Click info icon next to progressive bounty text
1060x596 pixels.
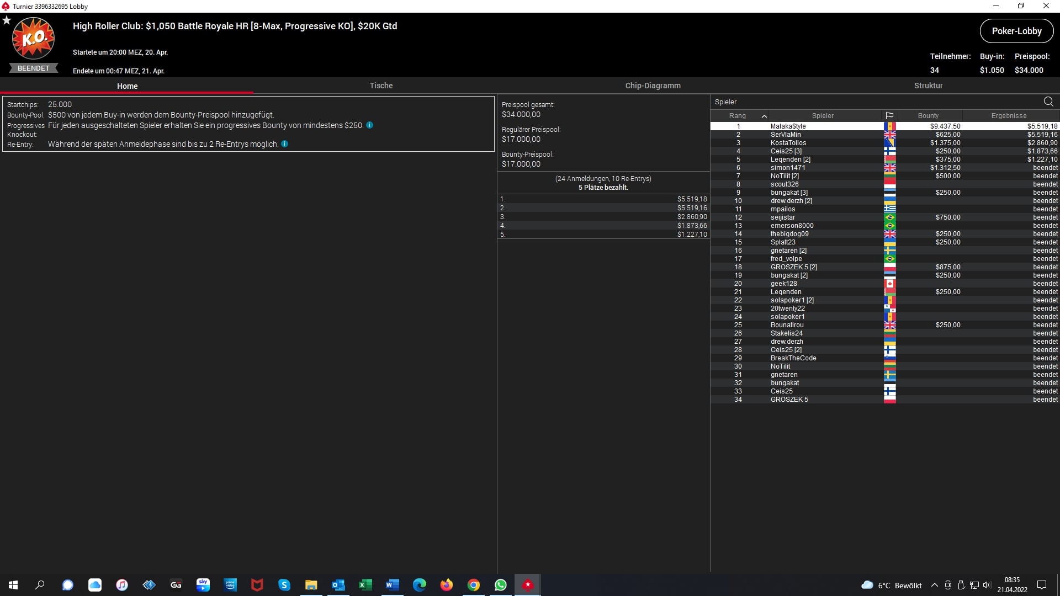[x=370, y=125]
